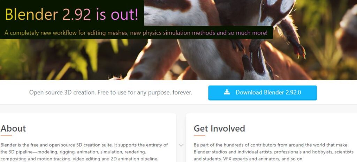Expand the chevron between About and Get Involved

click(181, 145)
